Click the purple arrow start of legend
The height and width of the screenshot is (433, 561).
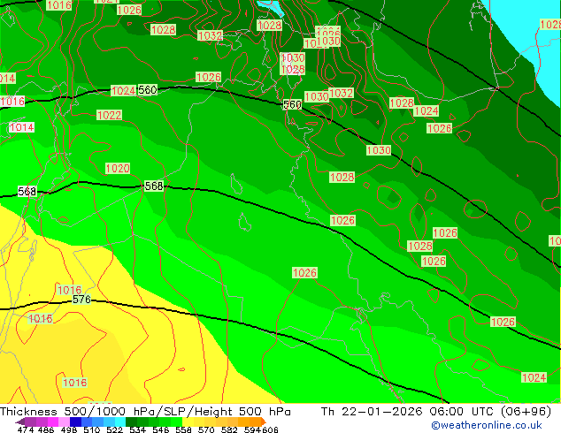tap(20, 422)
